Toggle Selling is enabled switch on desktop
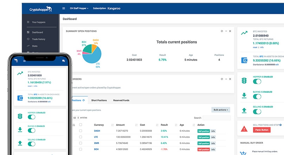 [257, 111]
